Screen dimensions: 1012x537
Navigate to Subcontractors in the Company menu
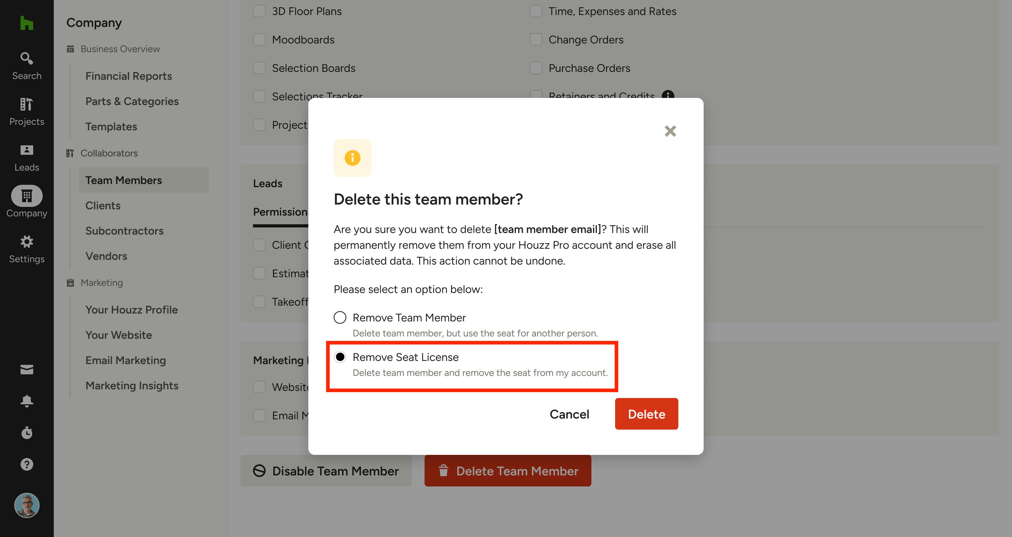125,231
